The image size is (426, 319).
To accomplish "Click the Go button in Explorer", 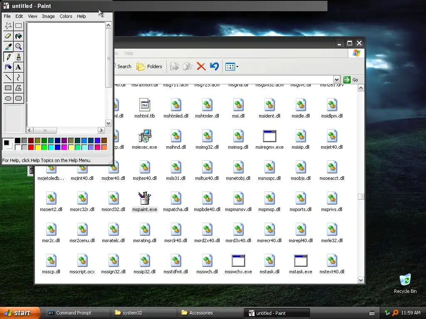I will [x=351, y=80].
